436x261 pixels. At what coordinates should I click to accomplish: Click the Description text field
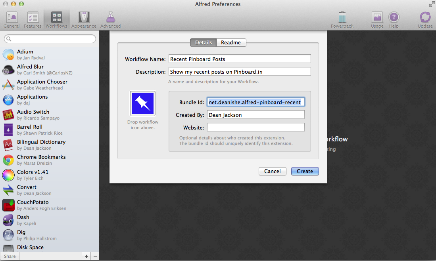tap(240, 72)
